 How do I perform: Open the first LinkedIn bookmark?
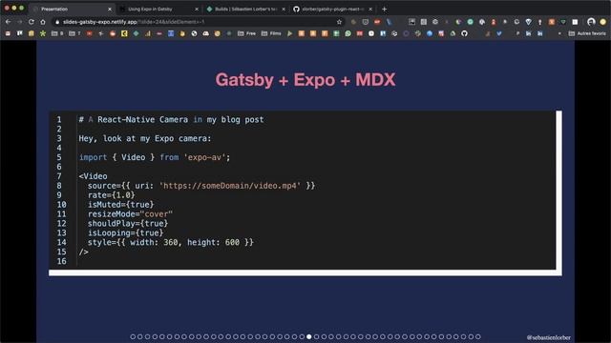(528, 34)
